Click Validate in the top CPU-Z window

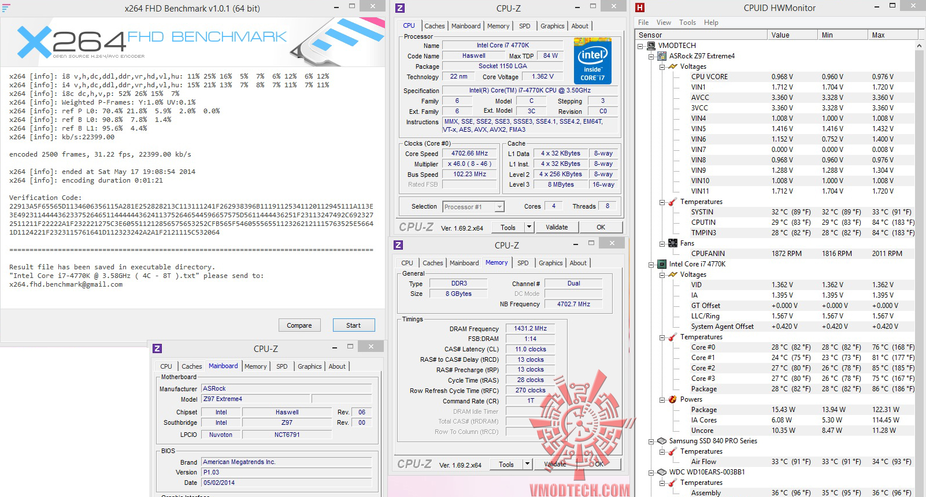[x=557, y=227]
